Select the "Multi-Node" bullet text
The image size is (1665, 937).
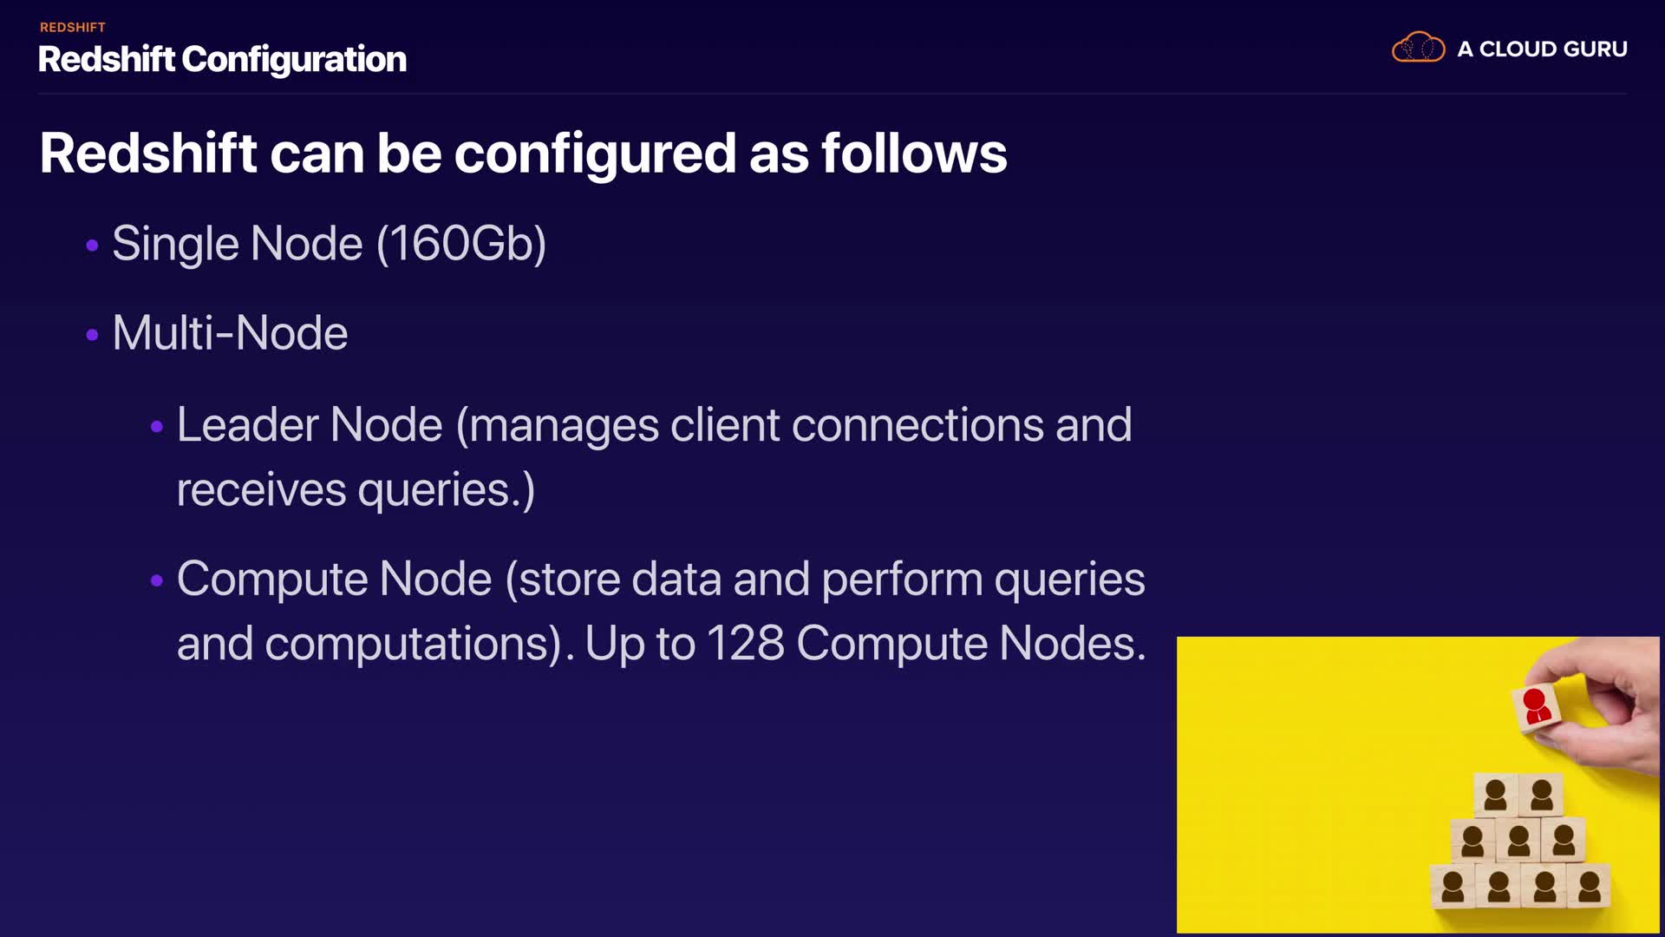pyautogui.click(x=230, y=333)
